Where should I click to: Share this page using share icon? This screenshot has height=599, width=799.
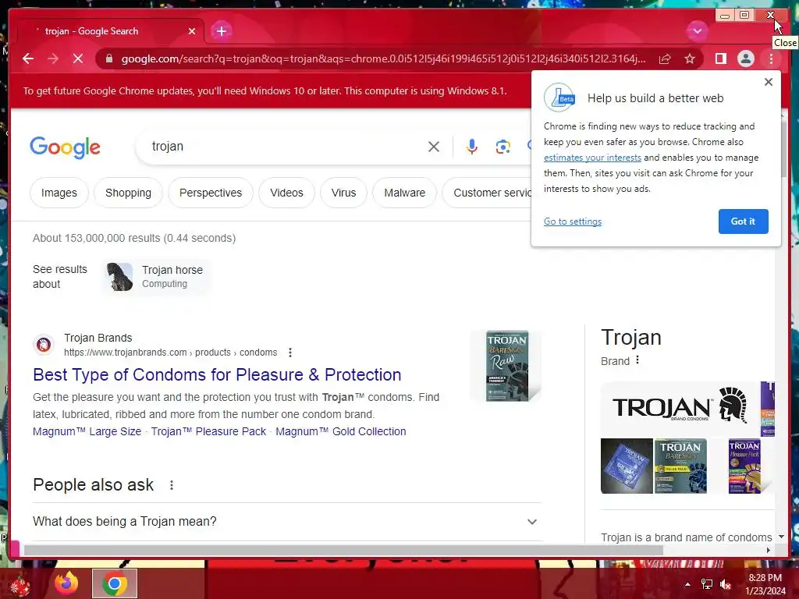point(665,59)
